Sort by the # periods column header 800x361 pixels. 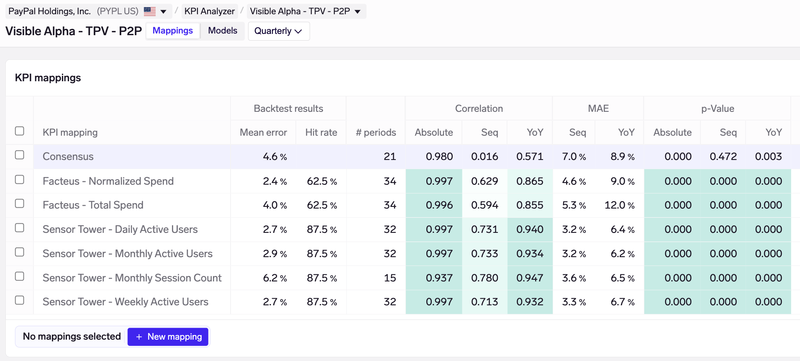376,132
